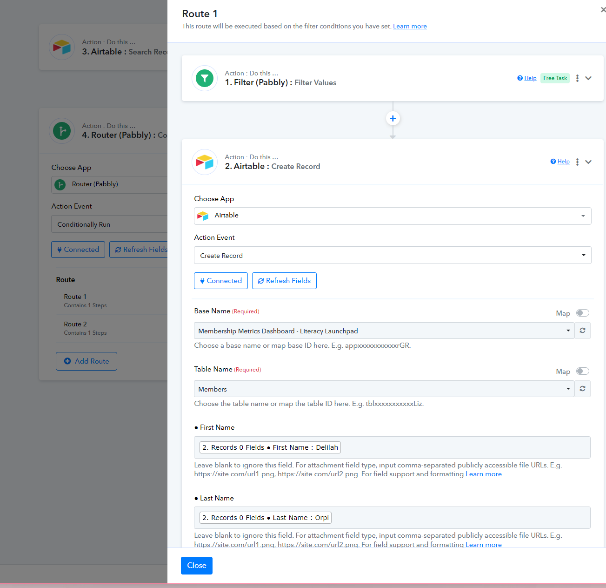Open the Table Name dropdown showing Members
606x588 pixels.
[384, 389]
